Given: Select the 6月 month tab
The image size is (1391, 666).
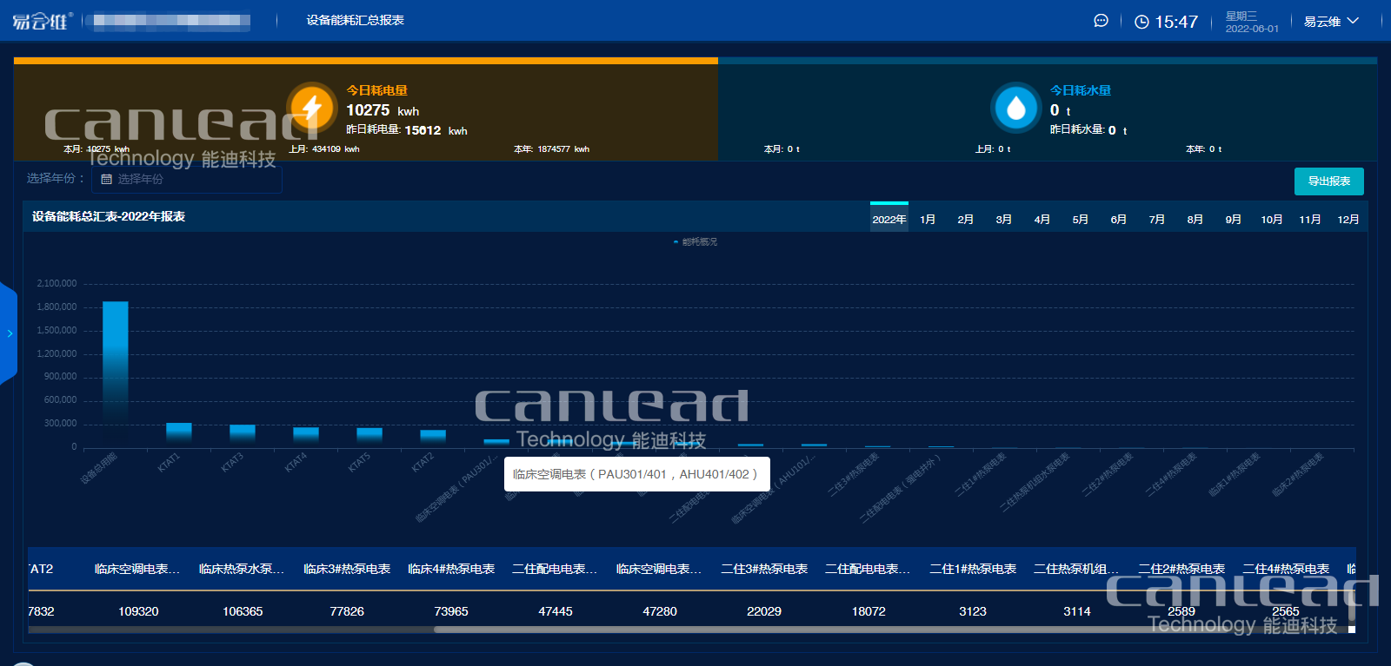Looking at the screenshot, I should (1118, 219).
